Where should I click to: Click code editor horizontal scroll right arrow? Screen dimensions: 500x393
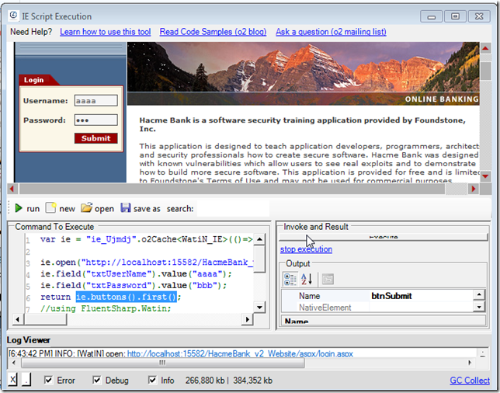point(247,319)
